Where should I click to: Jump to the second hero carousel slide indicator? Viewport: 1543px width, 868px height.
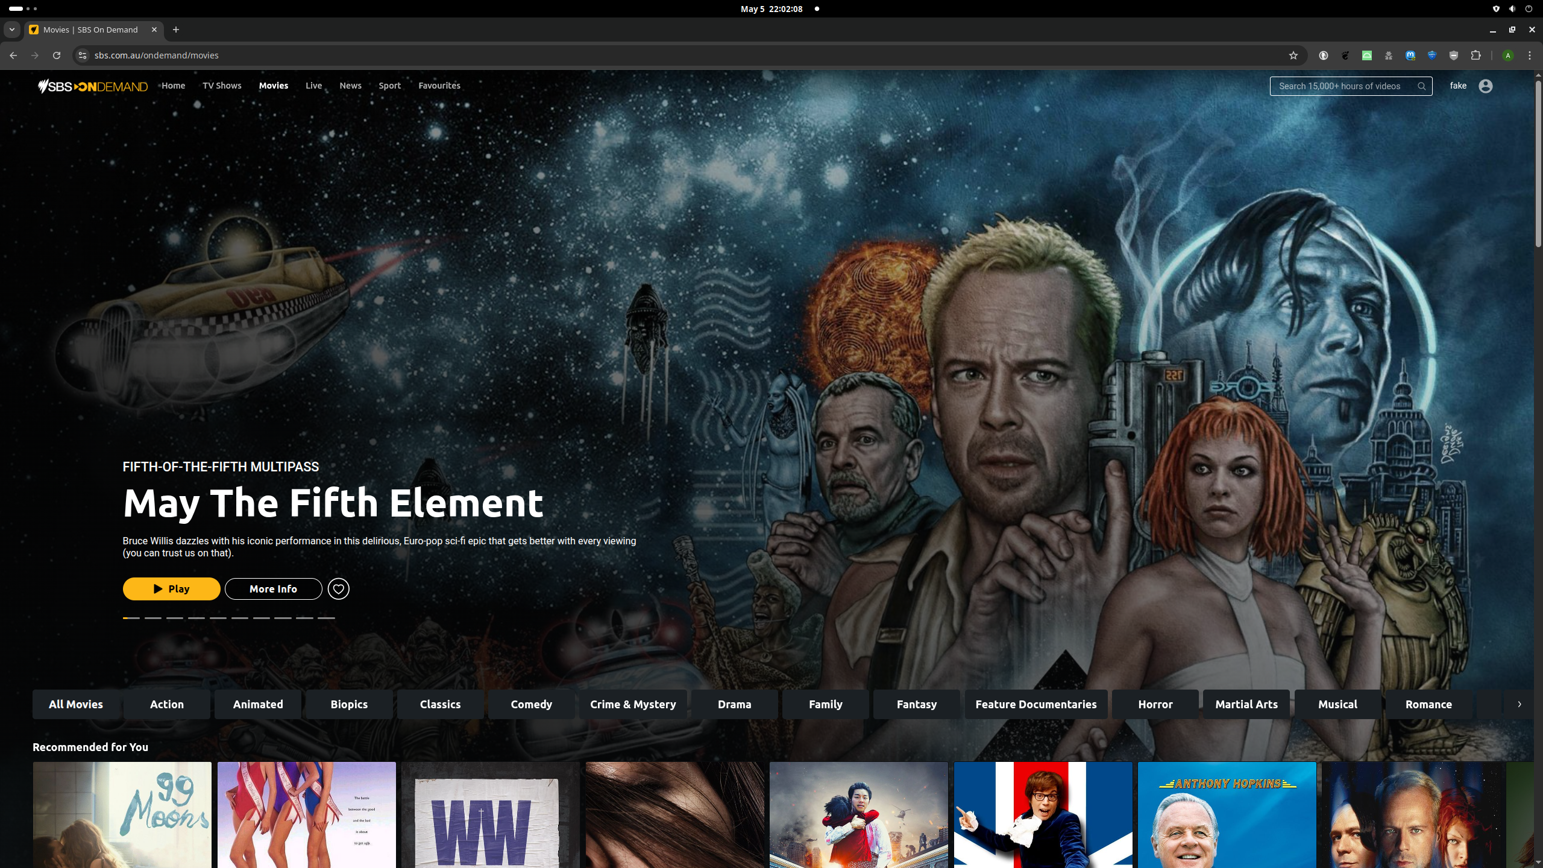coord(153,618)
